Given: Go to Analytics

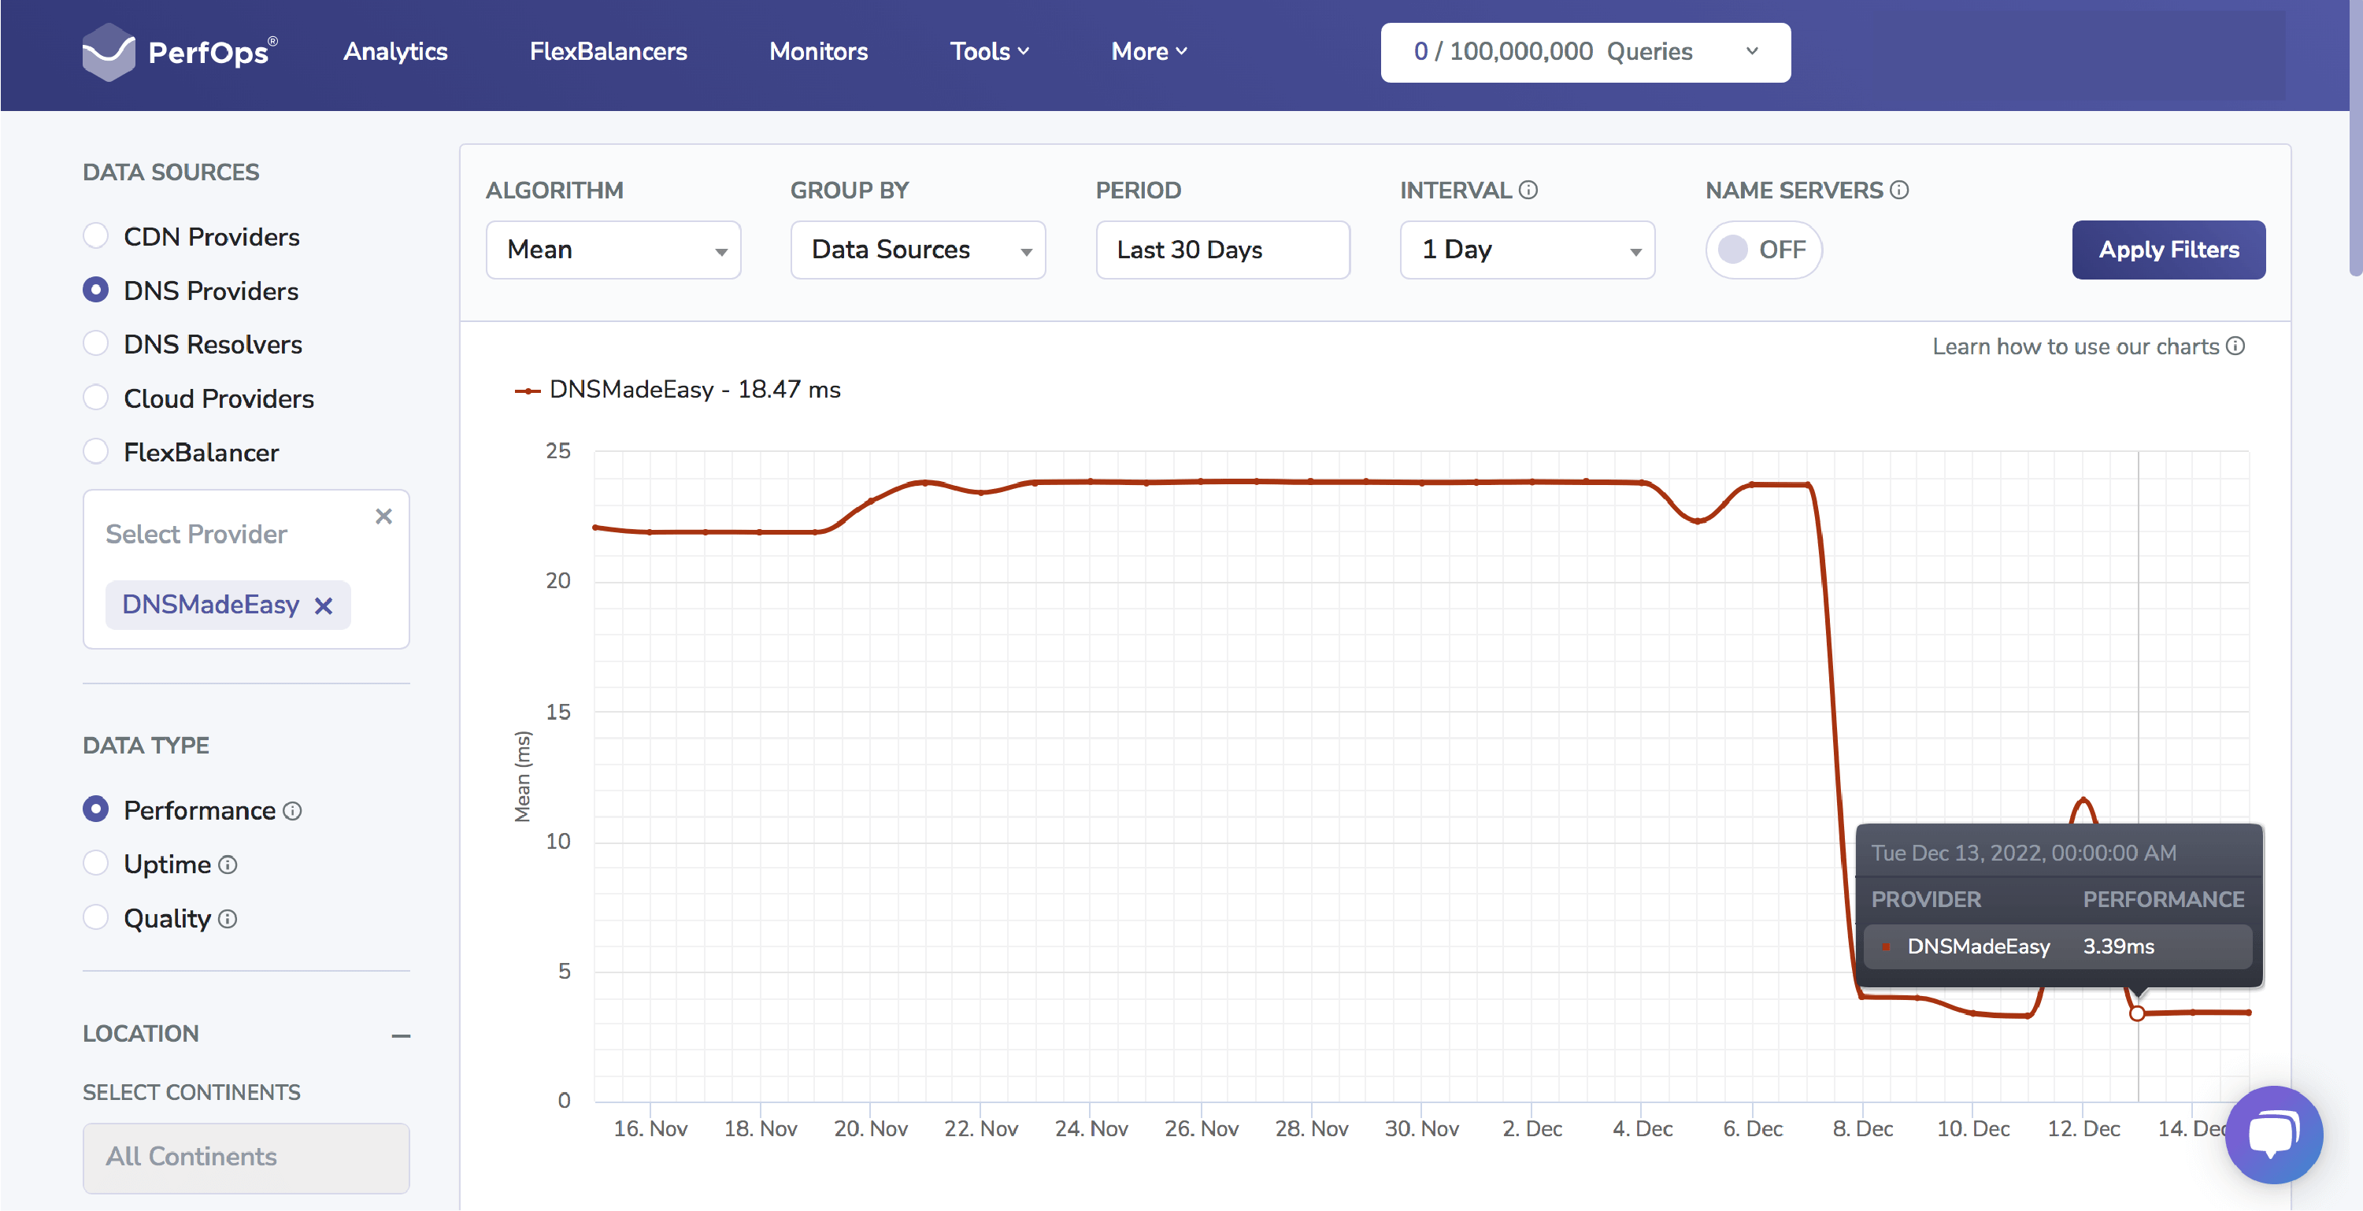Looking at the screenshot, I should (395, 51).
